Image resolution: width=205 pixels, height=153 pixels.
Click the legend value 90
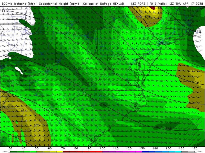(89, 148)
